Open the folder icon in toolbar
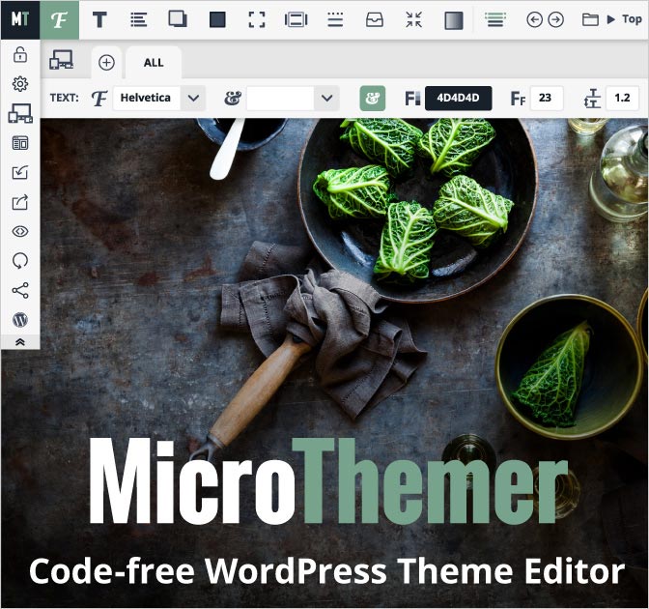This screenshot has width=649, height=609. 590,19
